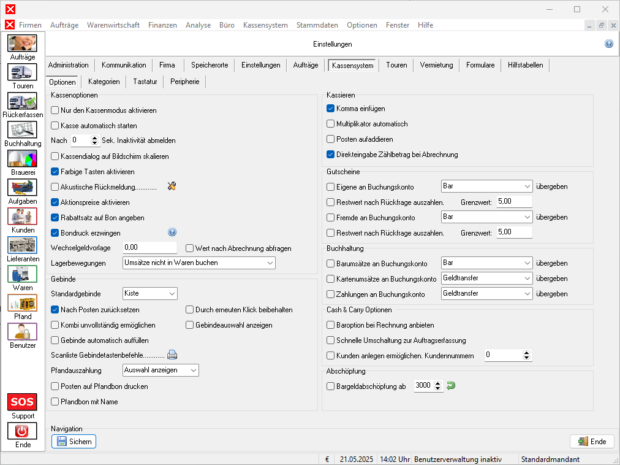
Task: Switch to the Peripherie sub-tab
Action: pos(184,82)
